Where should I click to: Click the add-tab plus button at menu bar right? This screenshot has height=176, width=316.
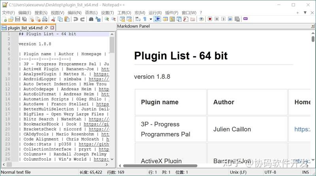point(297,13)
